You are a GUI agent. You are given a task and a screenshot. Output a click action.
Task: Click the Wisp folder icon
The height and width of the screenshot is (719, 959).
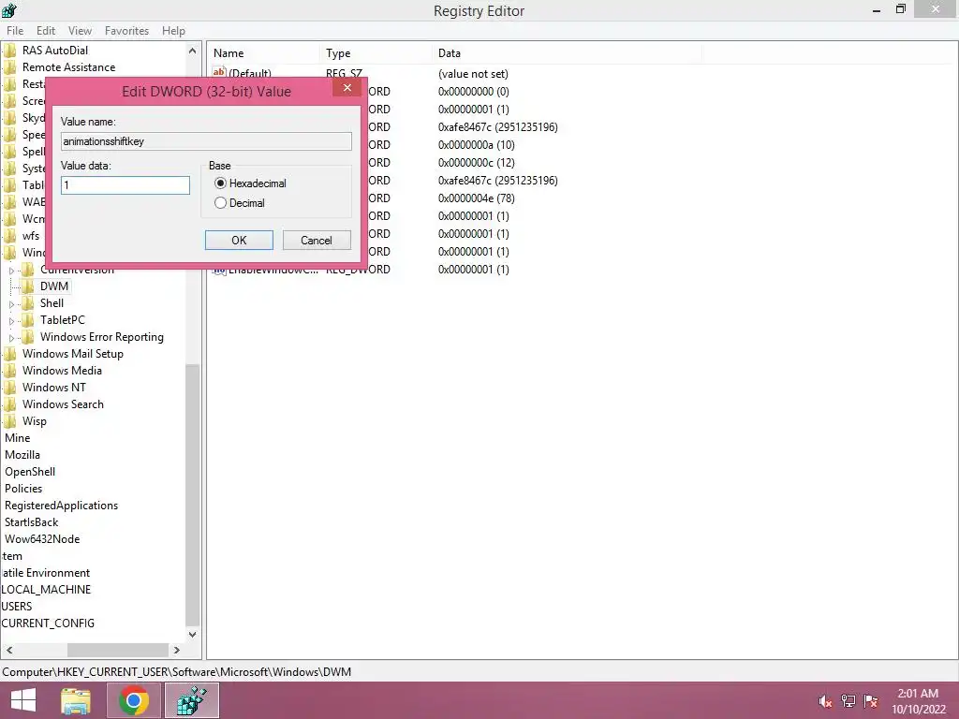coord(9,420)
